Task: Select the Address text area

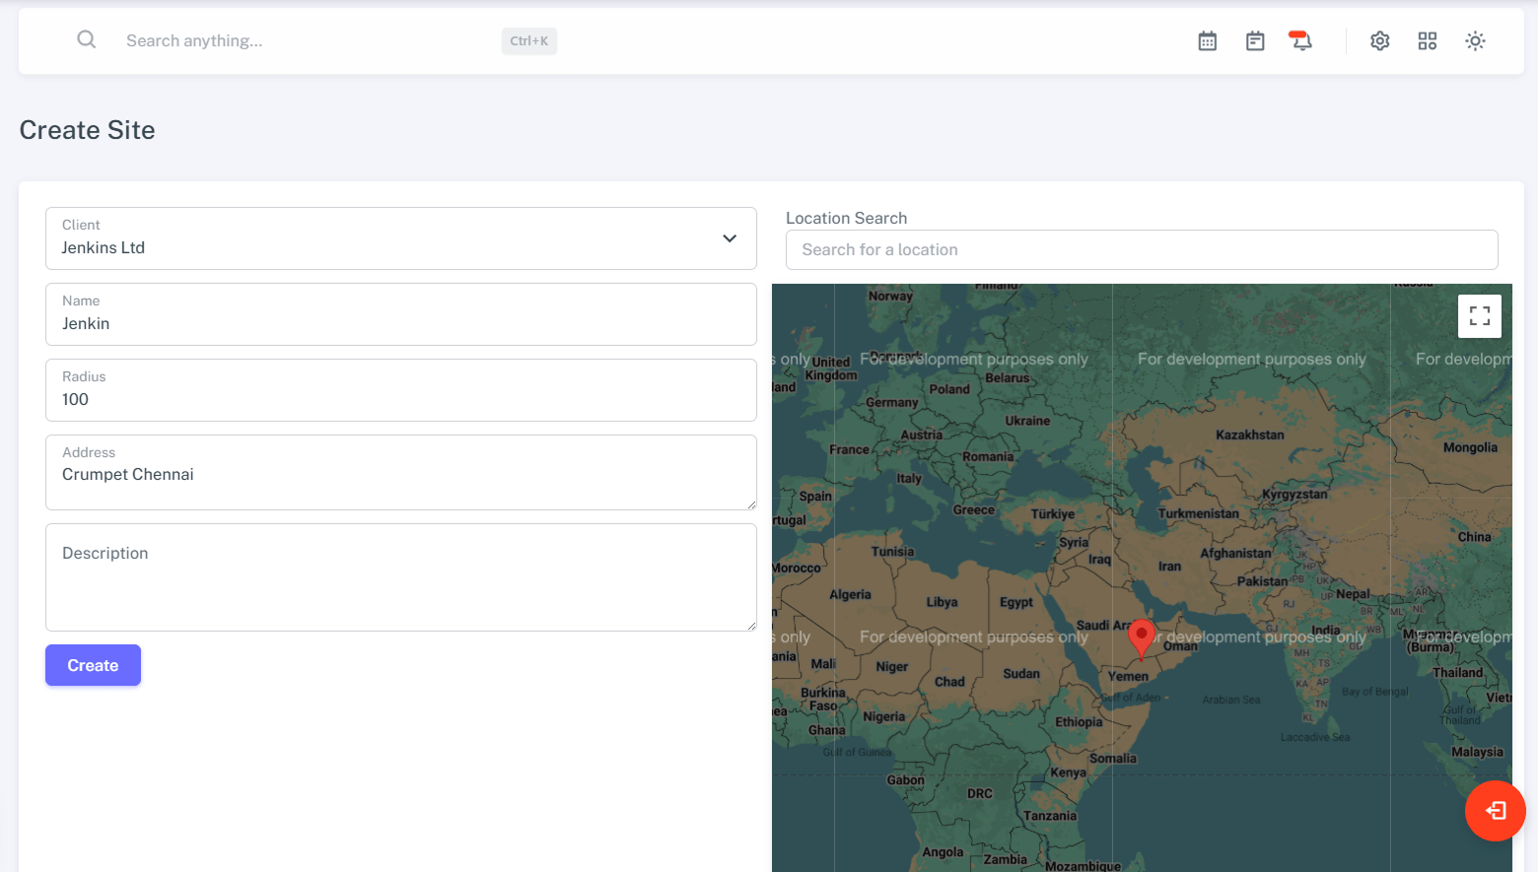Action: 400,474
